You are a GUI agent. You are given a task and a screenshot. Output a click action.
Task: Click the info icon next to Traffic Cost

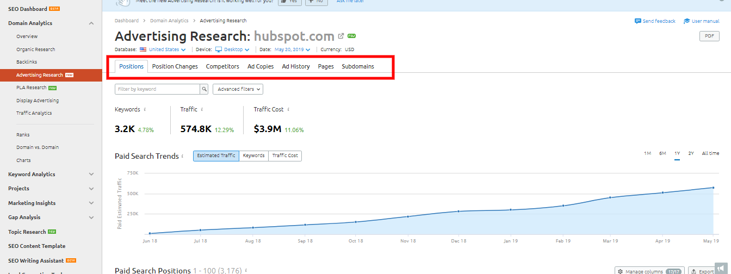[x=288, y=109]
